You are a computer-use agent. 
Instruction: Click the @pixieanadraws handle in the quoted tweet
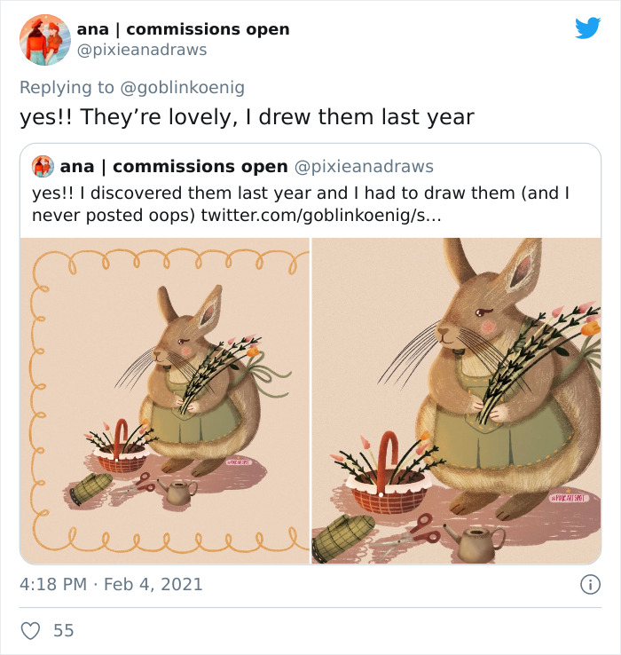pyautogui.click(x=364, y=167)
